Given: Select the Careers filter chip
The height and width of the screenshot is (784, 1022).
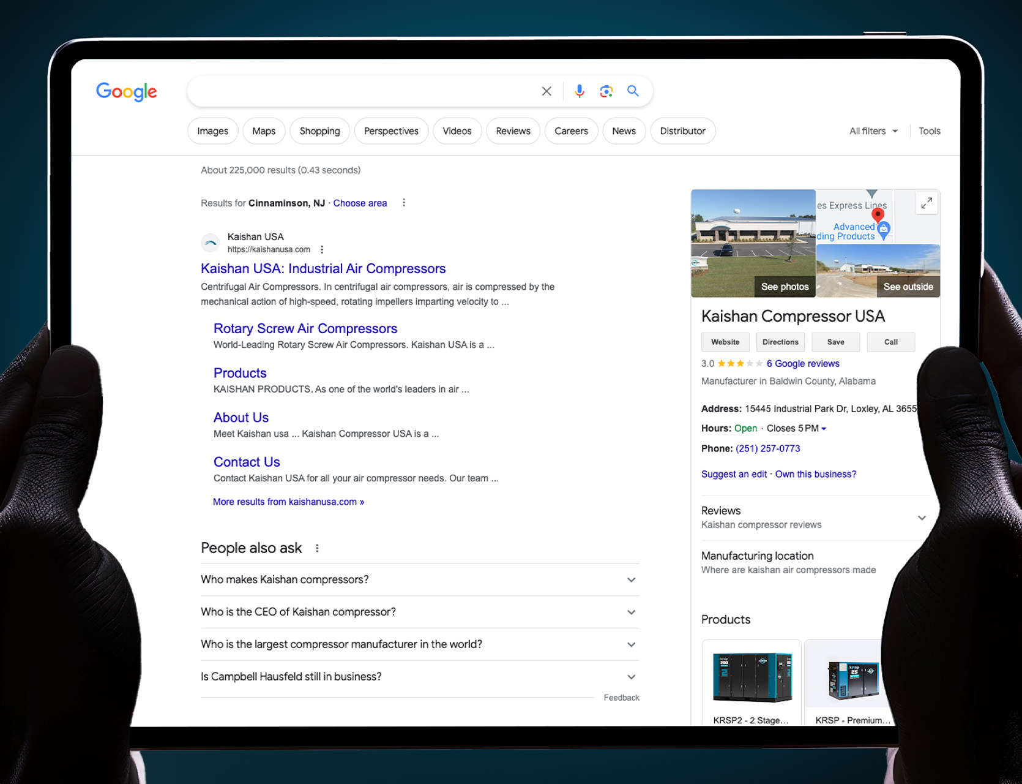Looking at the screenshot, I should point(571,131).
